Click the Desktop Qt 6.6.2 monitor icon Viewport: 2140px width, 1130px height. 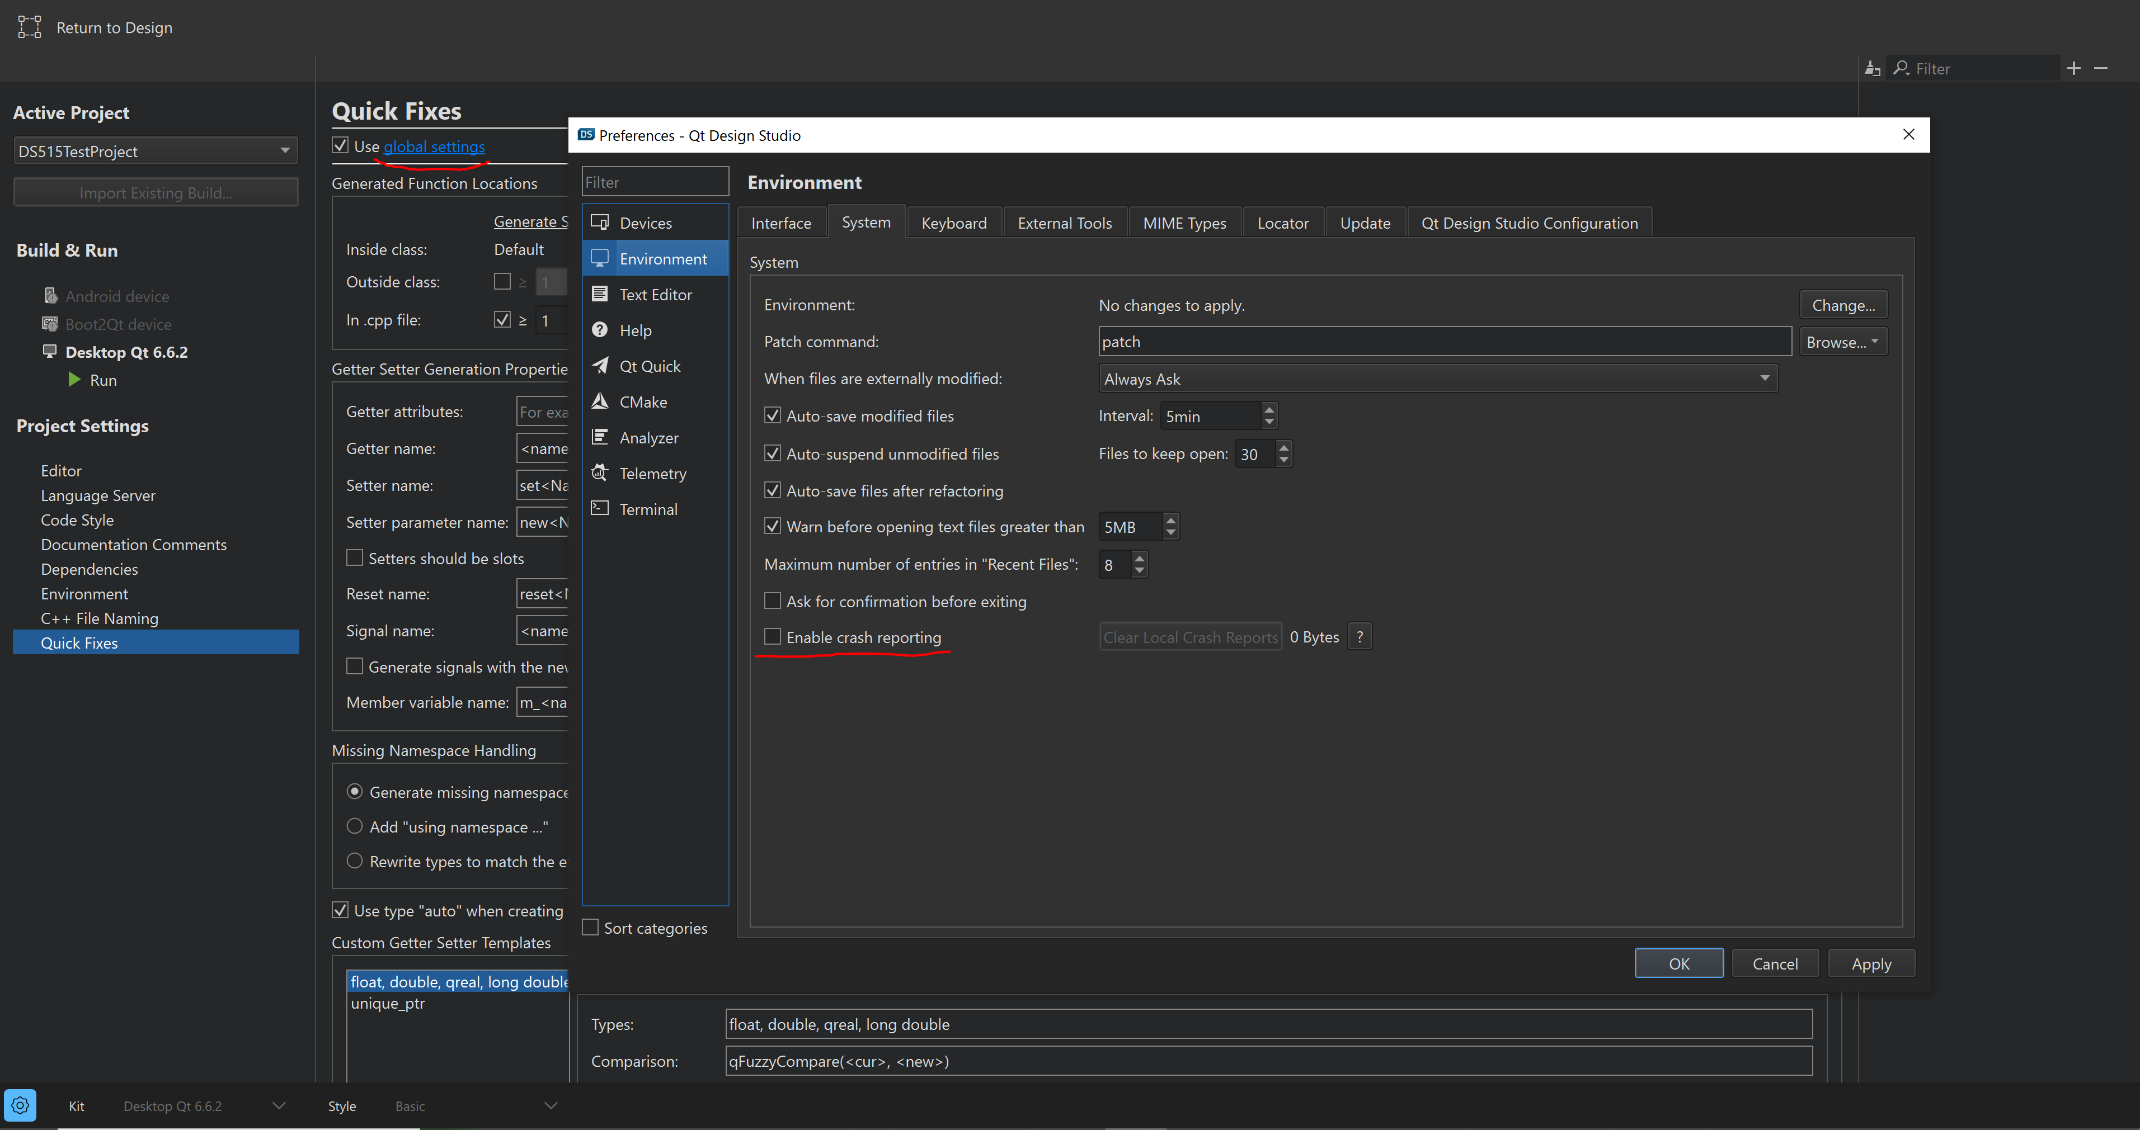coord(50,351)
